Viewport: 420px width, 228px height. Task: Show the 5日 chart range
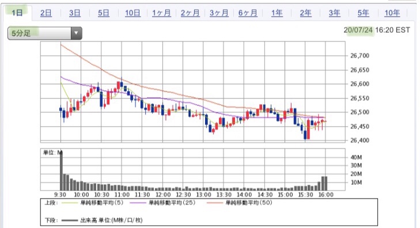click(x=103, y=13)
